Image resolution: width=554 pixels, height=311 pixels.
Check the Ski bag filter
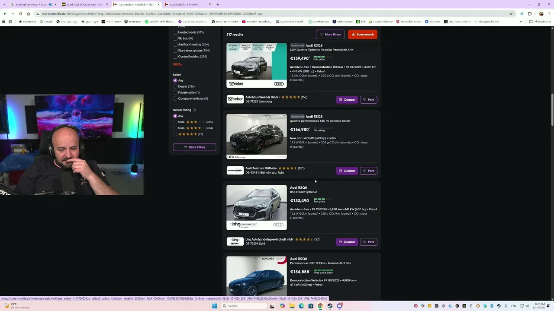(175, 38)
